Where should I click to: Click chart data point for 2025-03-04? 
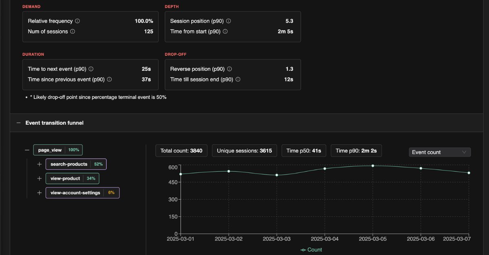click(x=325, y=168)
